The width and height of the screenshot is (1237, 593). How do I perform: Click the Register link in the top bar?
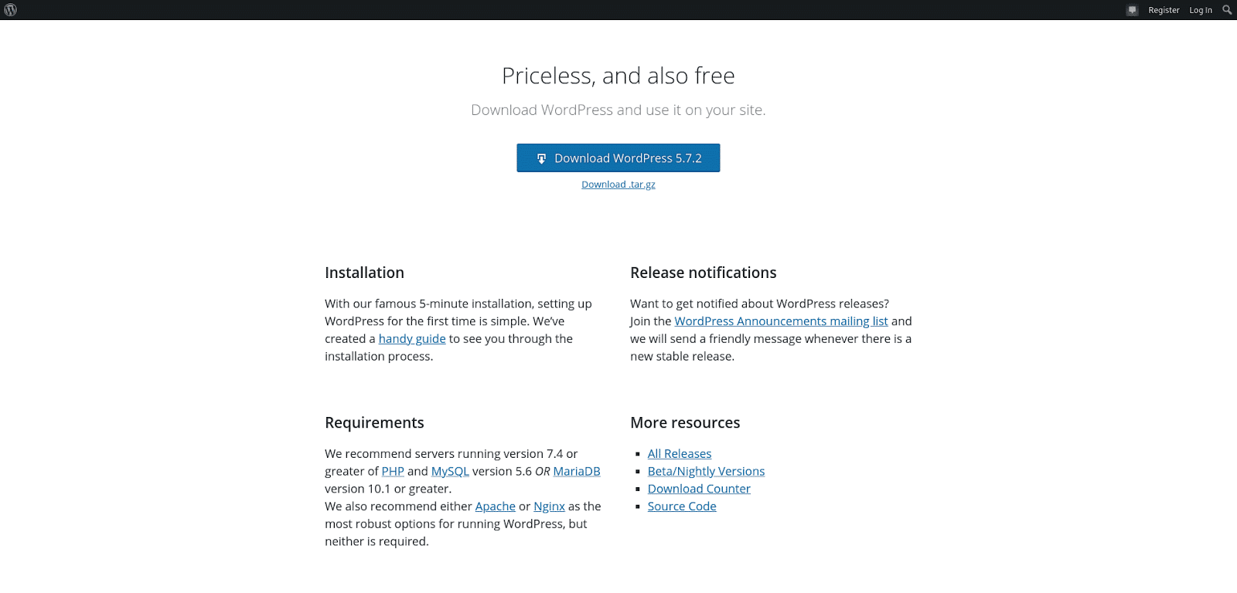1164,10
